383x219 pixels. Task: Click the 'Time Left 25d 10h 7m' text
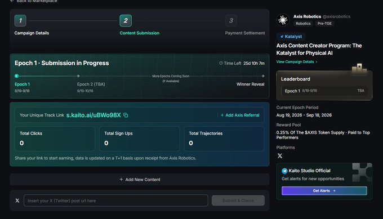(242, 63)
